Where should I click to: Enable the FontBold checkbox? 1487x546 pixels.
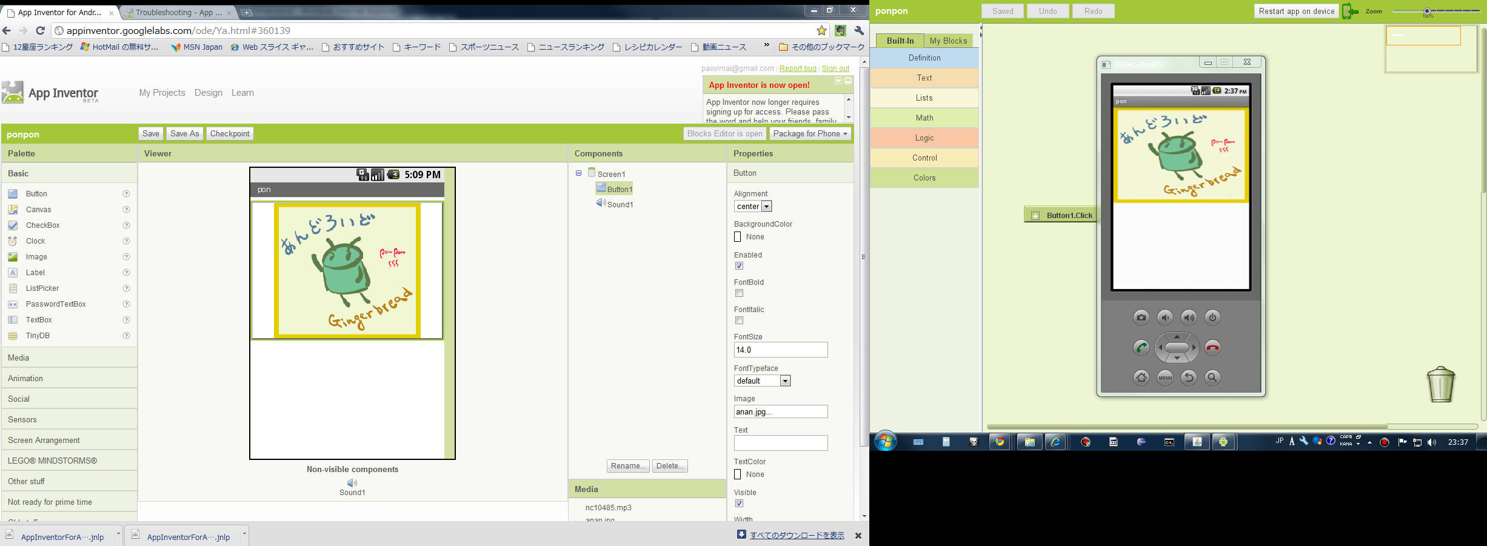pos(739,293)
